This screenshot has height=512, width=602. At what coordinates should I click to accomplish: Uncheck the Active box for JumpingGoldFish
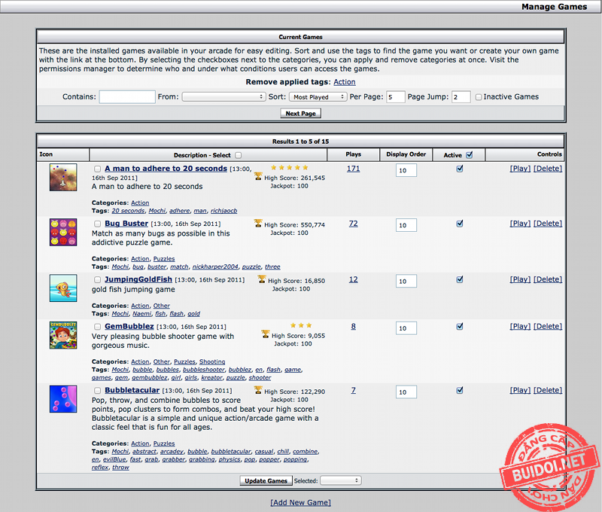click(x=460, y=279)
